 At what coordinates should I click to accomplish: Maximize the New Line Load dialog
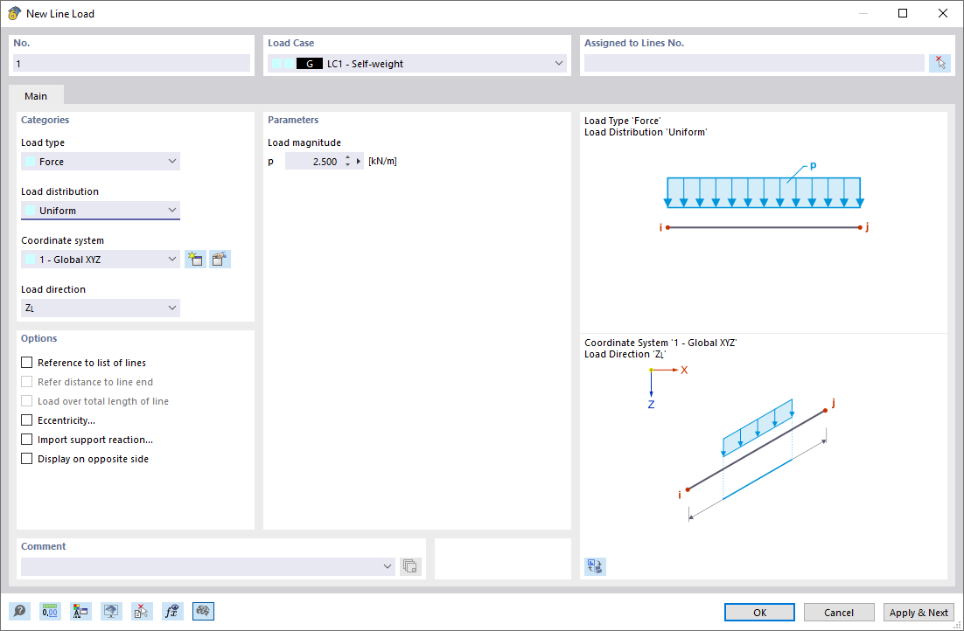[x=903, y=13]
